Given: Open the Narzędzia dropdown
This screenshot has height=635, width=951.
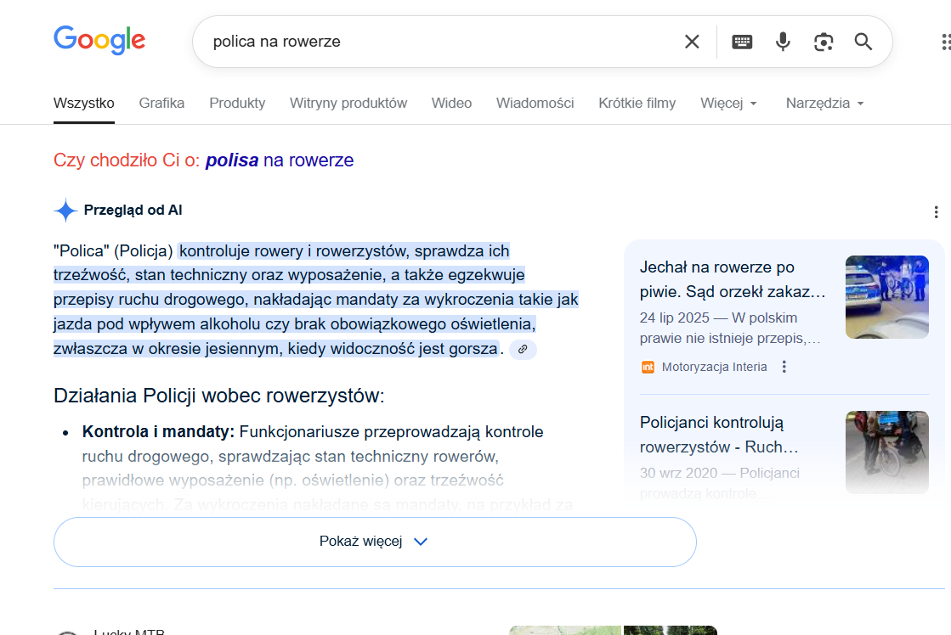Looking at the screenshot, I should pos(824,104).
